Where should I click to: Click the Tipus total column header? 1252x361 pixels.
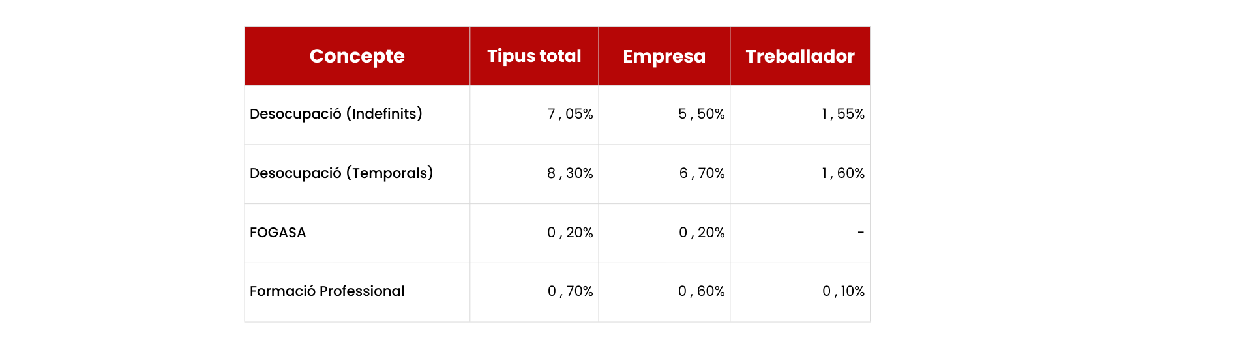[534, 56]
